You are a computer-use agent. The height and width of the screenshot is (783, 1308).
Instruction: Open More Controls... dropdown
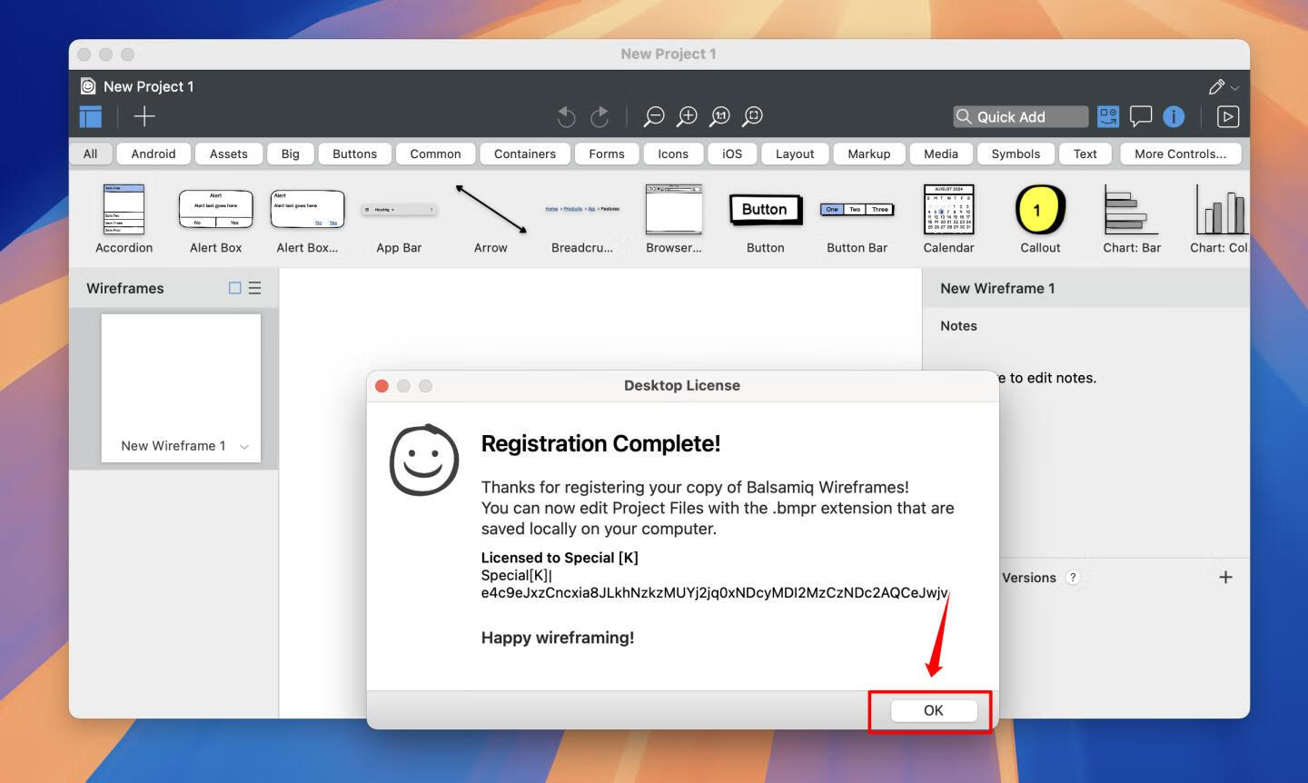(1181, 154)
